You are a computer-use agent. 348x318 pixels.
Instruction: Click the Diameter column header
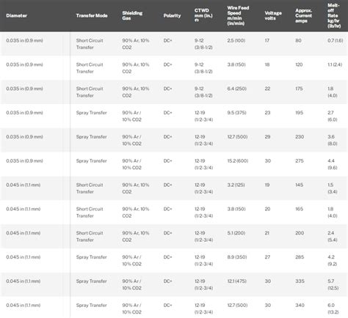[x=16, y=15]
